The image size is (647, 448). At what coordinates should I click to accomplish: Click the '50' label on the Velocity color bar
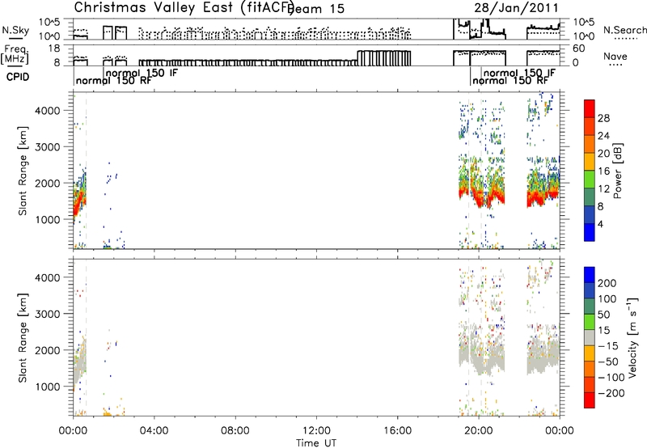click(603, 315)
